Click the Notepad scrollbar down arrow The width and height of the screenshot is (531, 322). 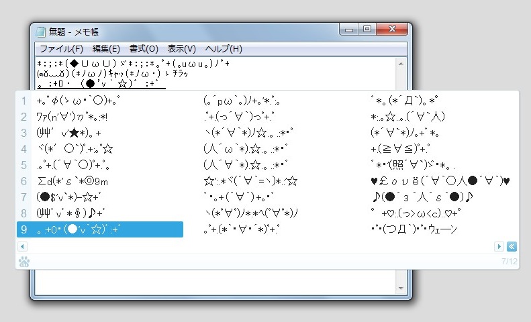[x=401, y=288]
